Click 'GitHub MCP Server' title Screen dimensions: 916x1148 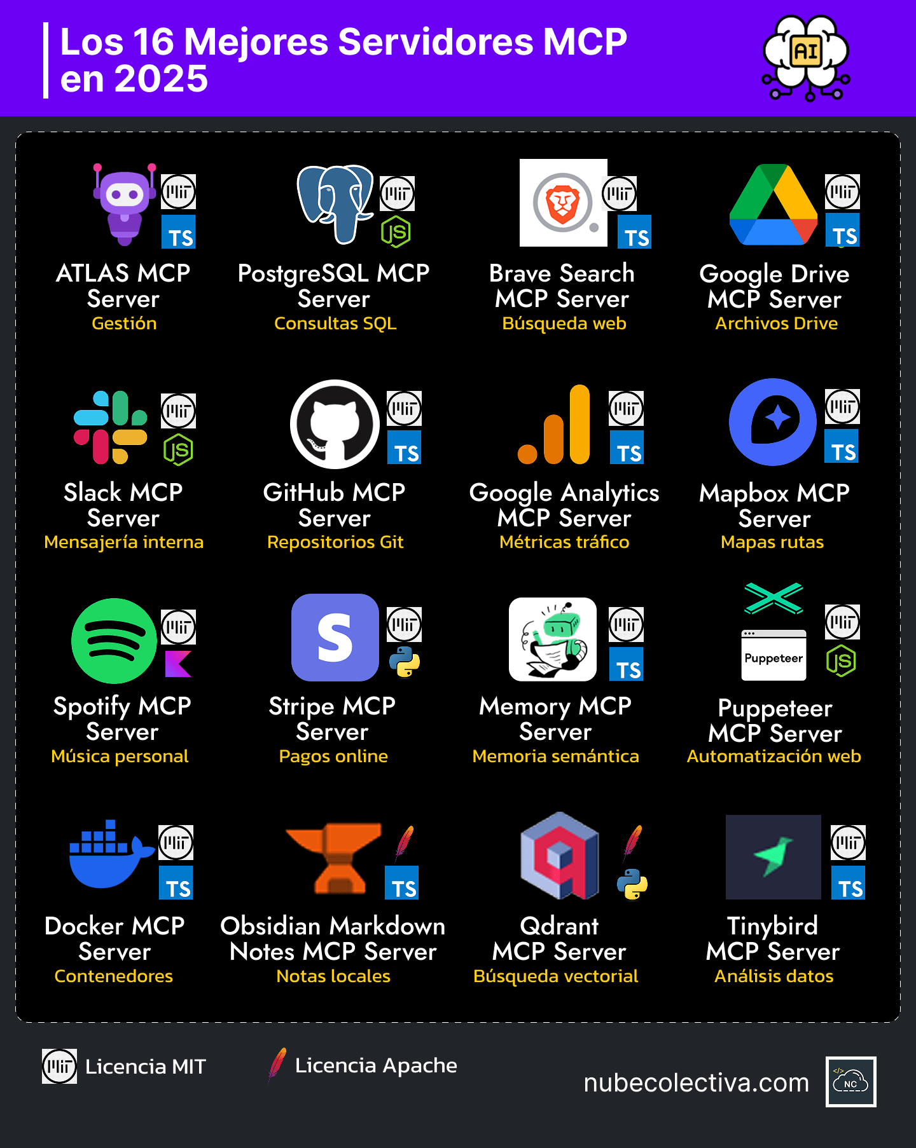[x=335, y=505]
